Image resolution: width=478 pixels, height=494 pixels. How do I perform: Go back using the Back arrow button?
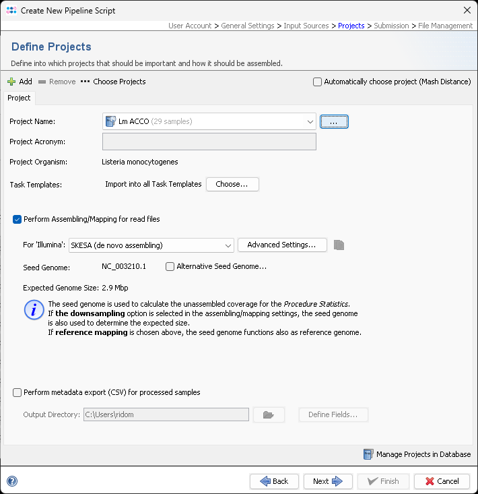pos(274,481)
